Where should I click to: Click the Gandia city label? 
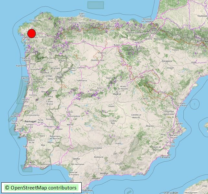[x=179, y=123]
